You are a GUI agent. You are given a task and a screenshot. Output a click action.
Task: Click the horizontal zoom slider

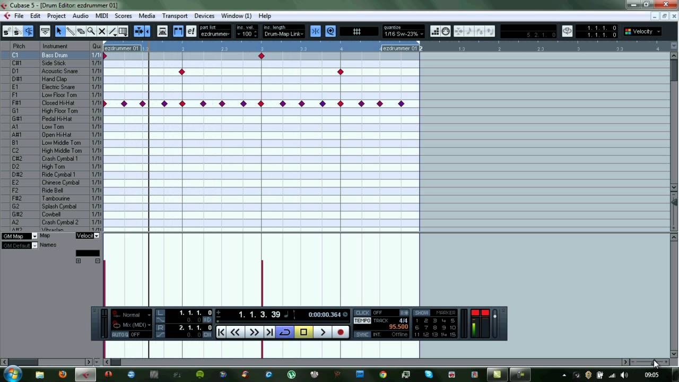click(x=650, y=362)
